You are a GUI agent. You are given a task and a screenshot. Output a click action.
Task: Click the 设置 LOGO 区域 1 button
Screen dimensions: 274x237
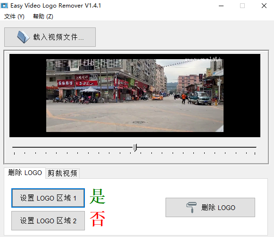click(x=48, y=198)
